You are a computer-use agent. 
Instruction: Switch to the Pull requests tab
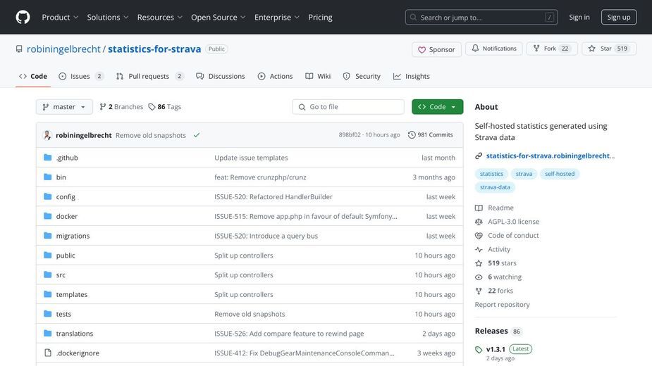click(149, 76)
